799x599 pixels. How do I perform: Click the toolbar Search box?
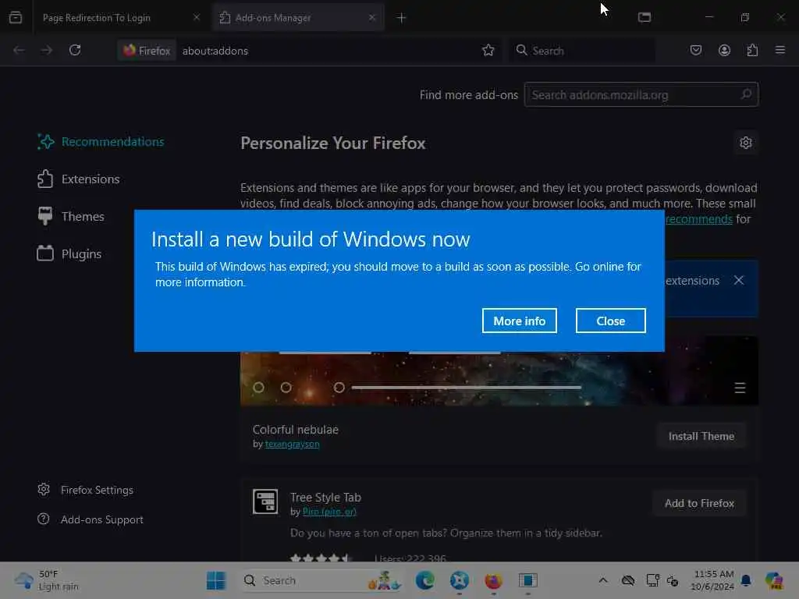coord(582,51)
